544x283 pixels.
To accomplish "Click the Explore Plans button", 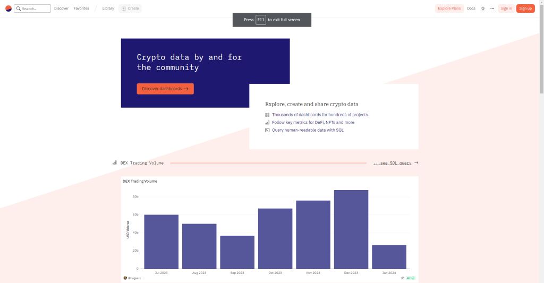I will tap(449, 8).
